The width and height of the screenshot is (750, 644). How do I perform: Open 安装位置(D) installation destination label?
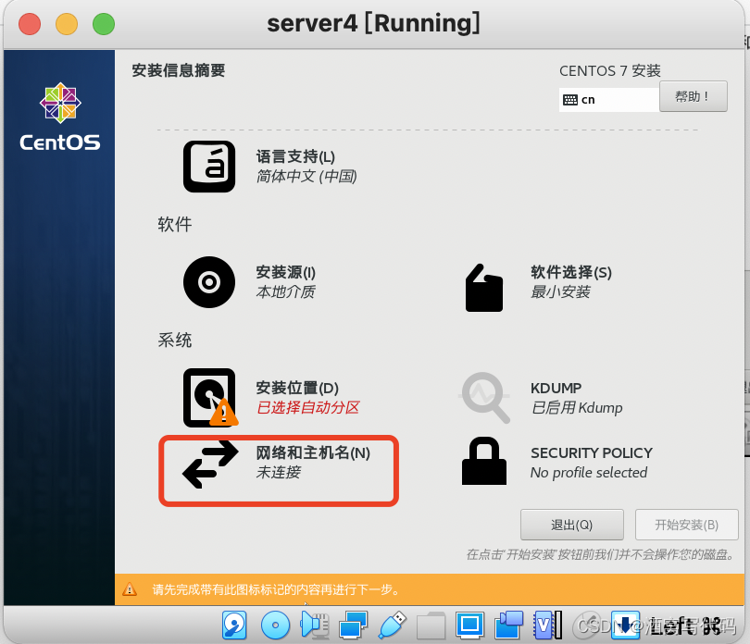[x=297, y=388]
